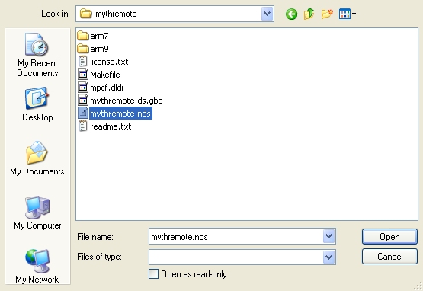Click the File name label

point(95,237)
